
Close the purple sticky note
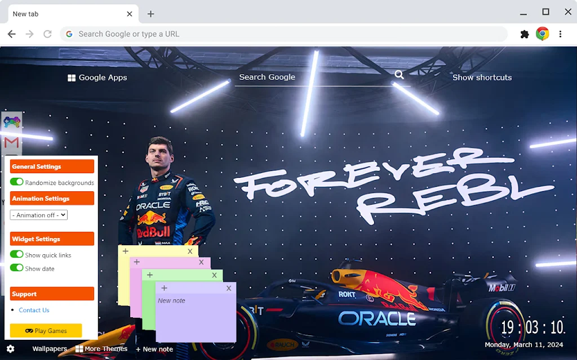click(229, 288)
